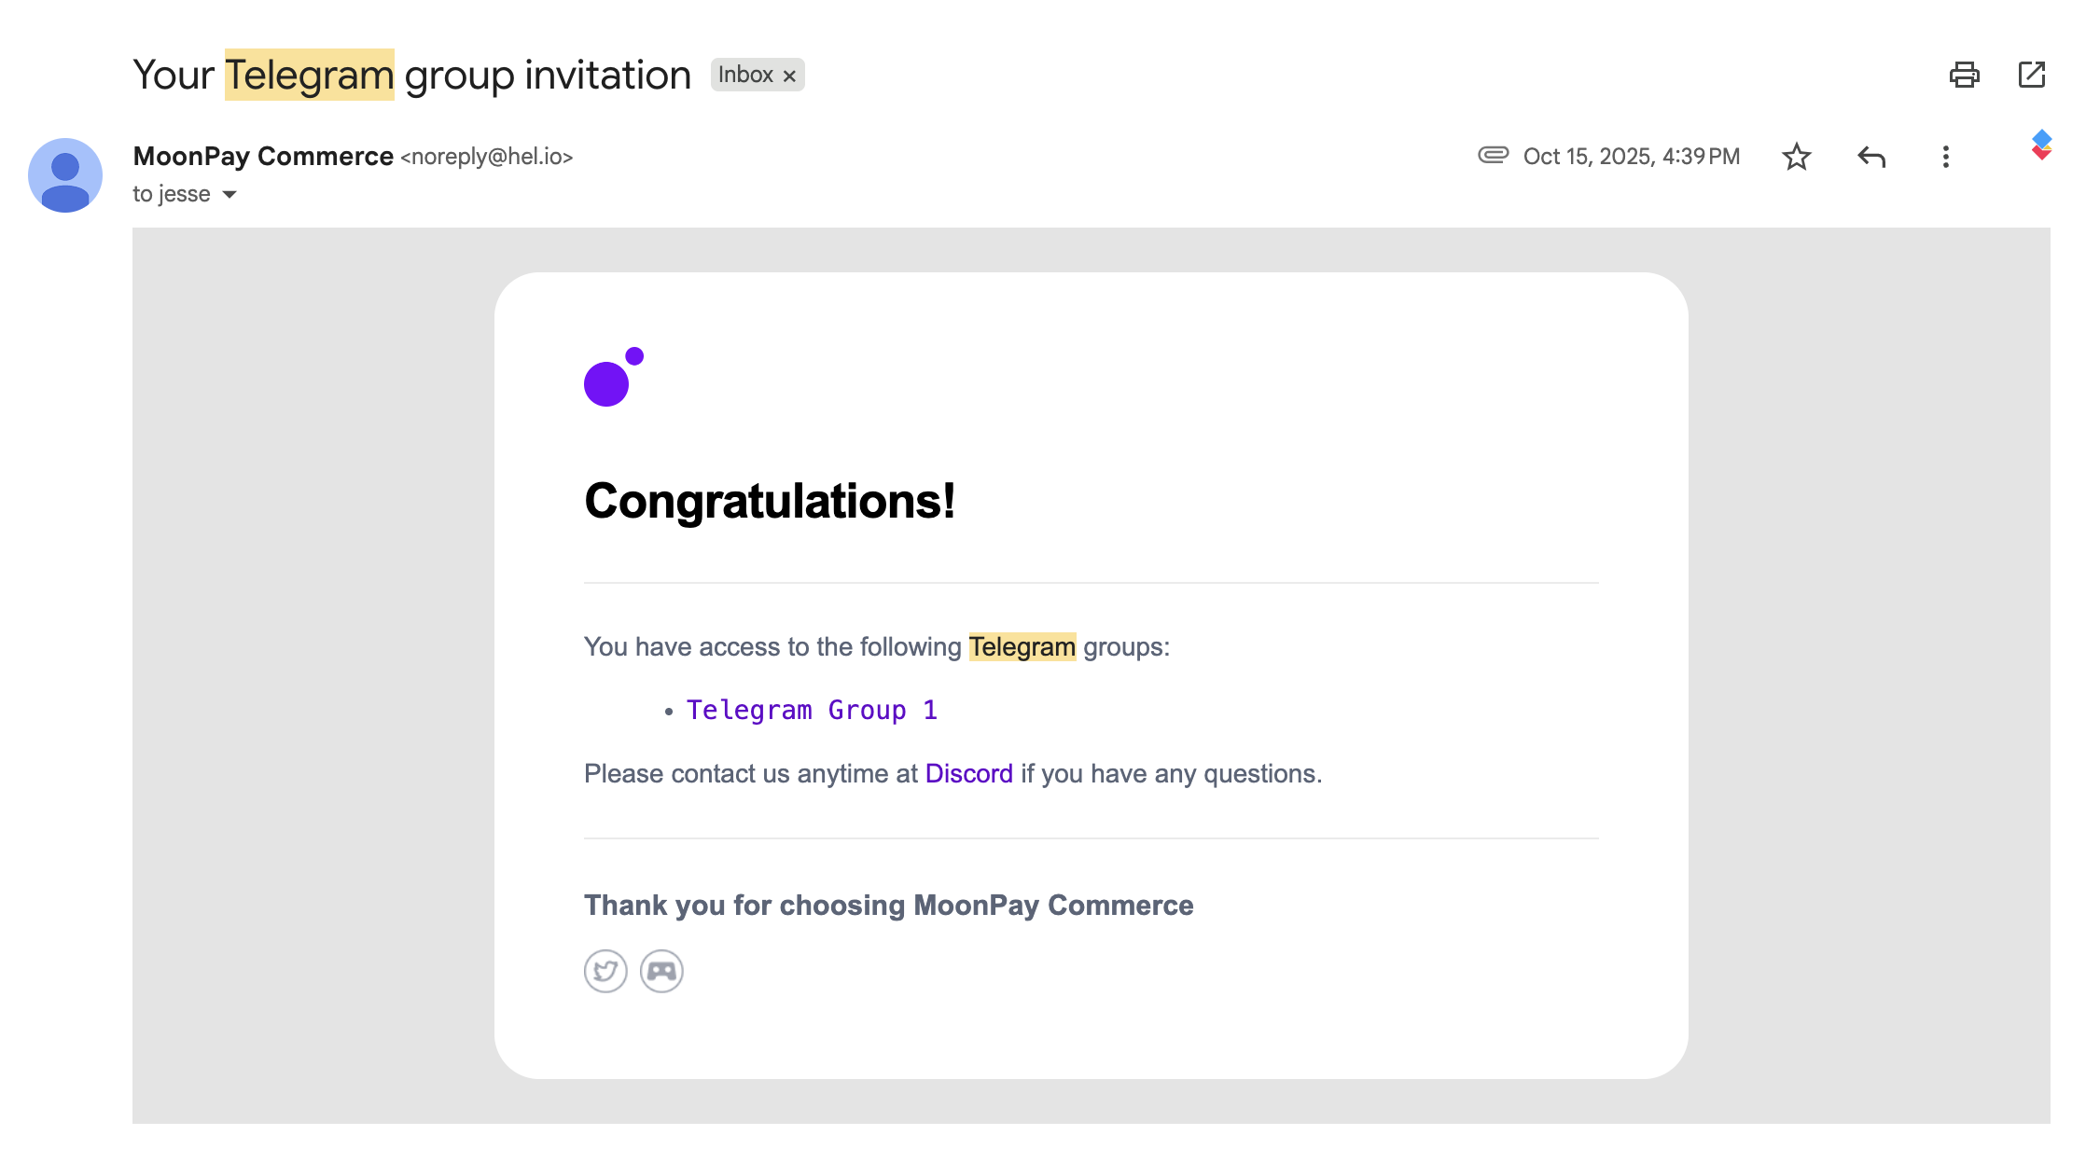Click the email subject title text
The width and height of the screenshot is (2086, 1149).
coord(411,75)
